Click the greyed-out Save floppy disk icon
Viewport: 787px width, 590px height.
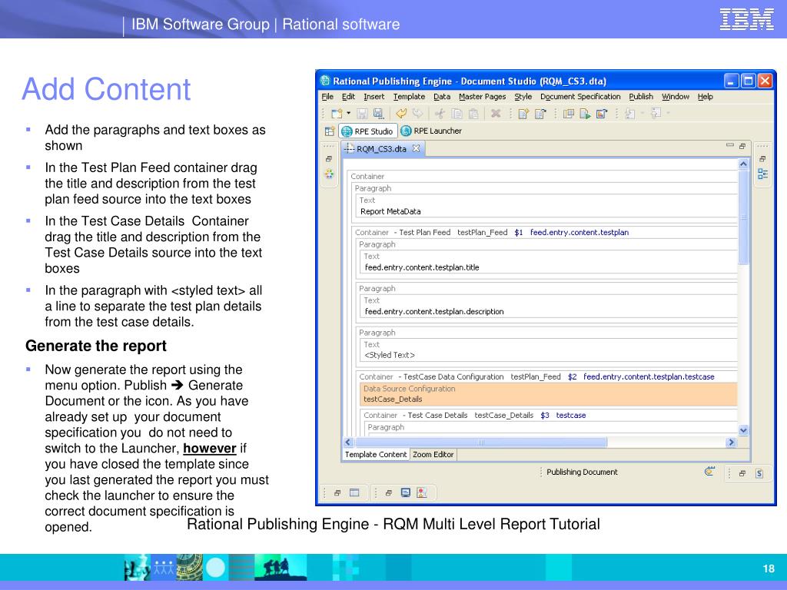[x=363, y=114]
